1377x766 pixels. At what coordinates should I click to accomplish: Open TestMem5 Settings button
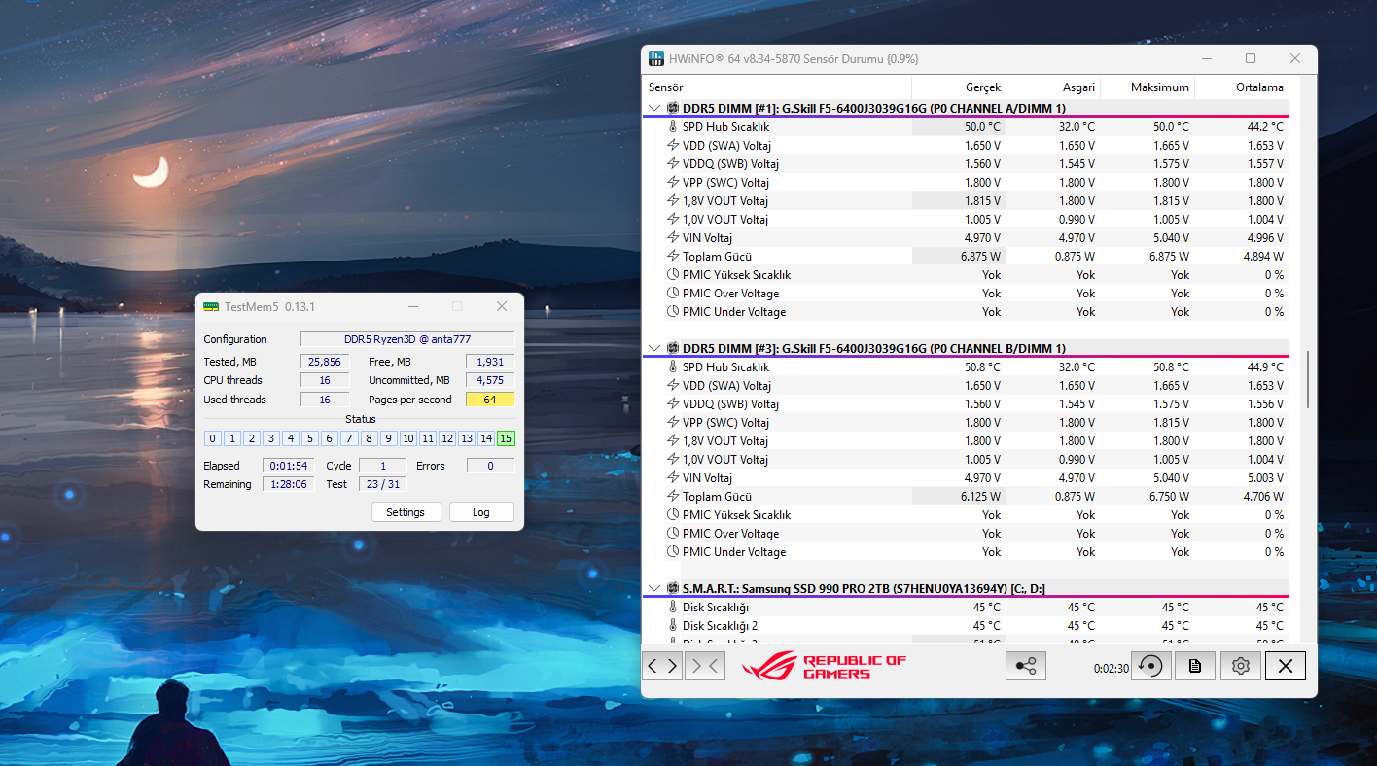pos(406,512)
